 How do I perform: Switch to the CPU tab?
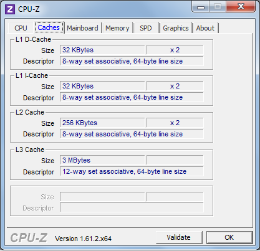[x=21, y=28]
